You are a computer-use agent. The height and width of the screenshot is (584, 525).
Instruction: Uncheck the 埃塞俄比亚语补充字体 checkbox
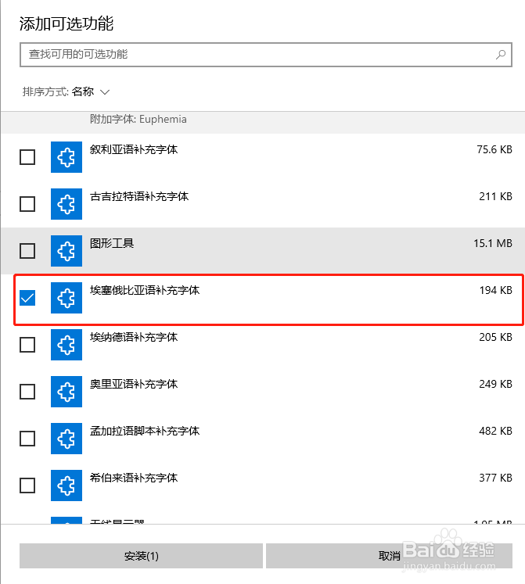[x=27, y=298]
